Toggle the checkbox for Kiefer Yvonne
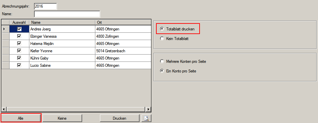 point(19,51)
